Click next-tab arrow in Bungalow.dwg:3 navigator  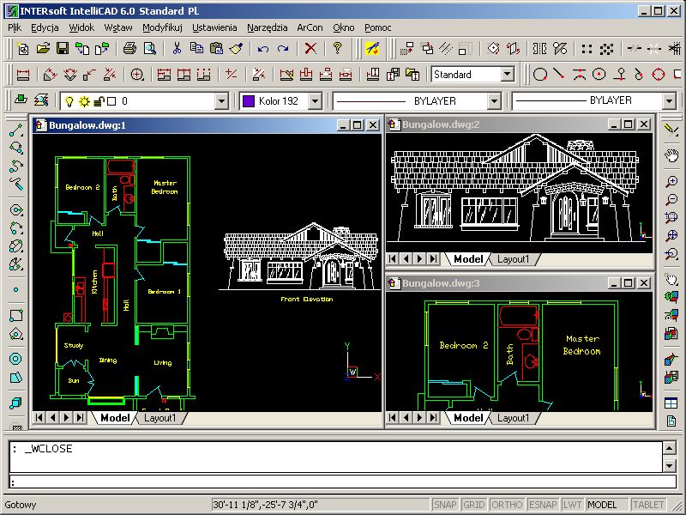point(419,418)
